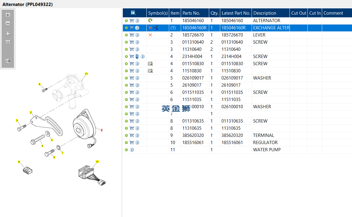Select callout 8 on diagram

pos(39,84)
